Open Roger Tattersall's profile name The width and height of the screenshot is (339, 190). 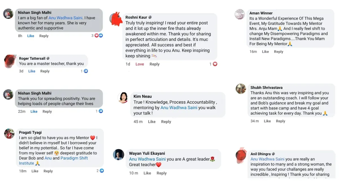(32, 59)
